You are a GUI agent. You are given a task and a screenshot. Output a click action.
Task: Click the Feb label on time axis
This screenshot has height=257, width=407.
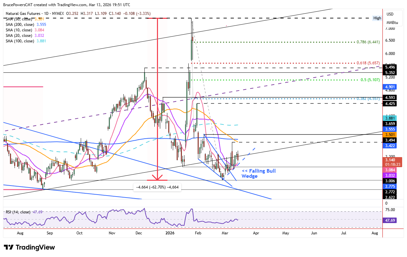pyautogui.click(x=198, y=233)
